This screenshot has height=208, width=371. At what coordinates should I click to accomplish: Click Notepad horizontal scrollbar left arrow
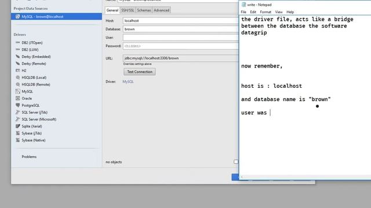tap(242, 177)
